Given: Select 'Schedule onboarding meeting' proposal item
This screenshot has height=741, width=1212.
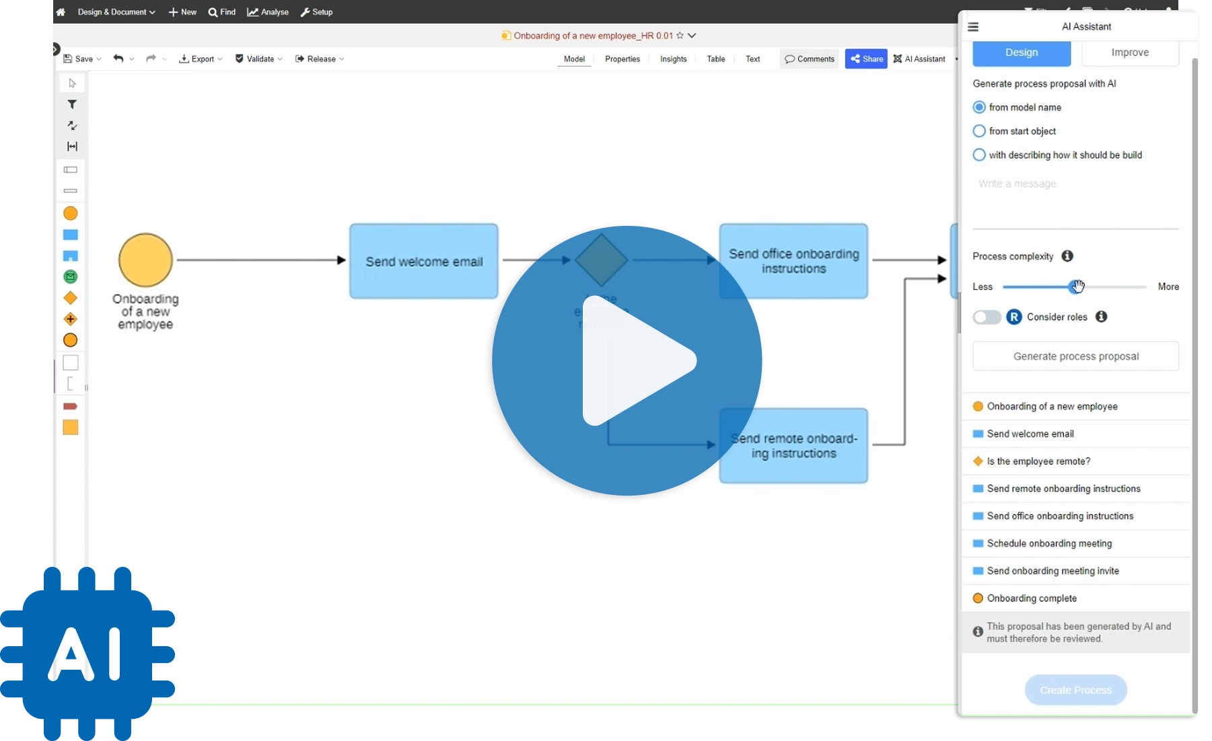Looking at the screenshot, I should tap(1076, 543).
